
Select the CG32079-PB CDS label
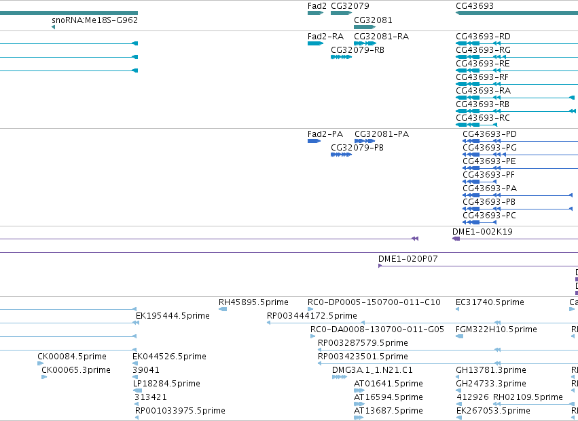tap(357, 148)
